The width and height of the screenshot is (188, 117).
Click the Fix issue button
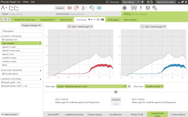pyautogui.click(x=116, y=100)
